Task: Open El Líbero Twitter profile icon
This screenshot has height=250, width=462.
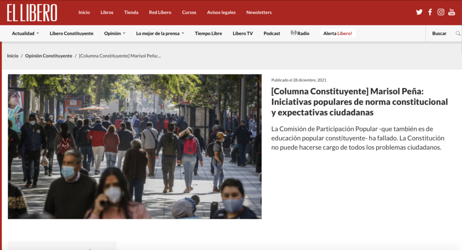Action: 419,12
